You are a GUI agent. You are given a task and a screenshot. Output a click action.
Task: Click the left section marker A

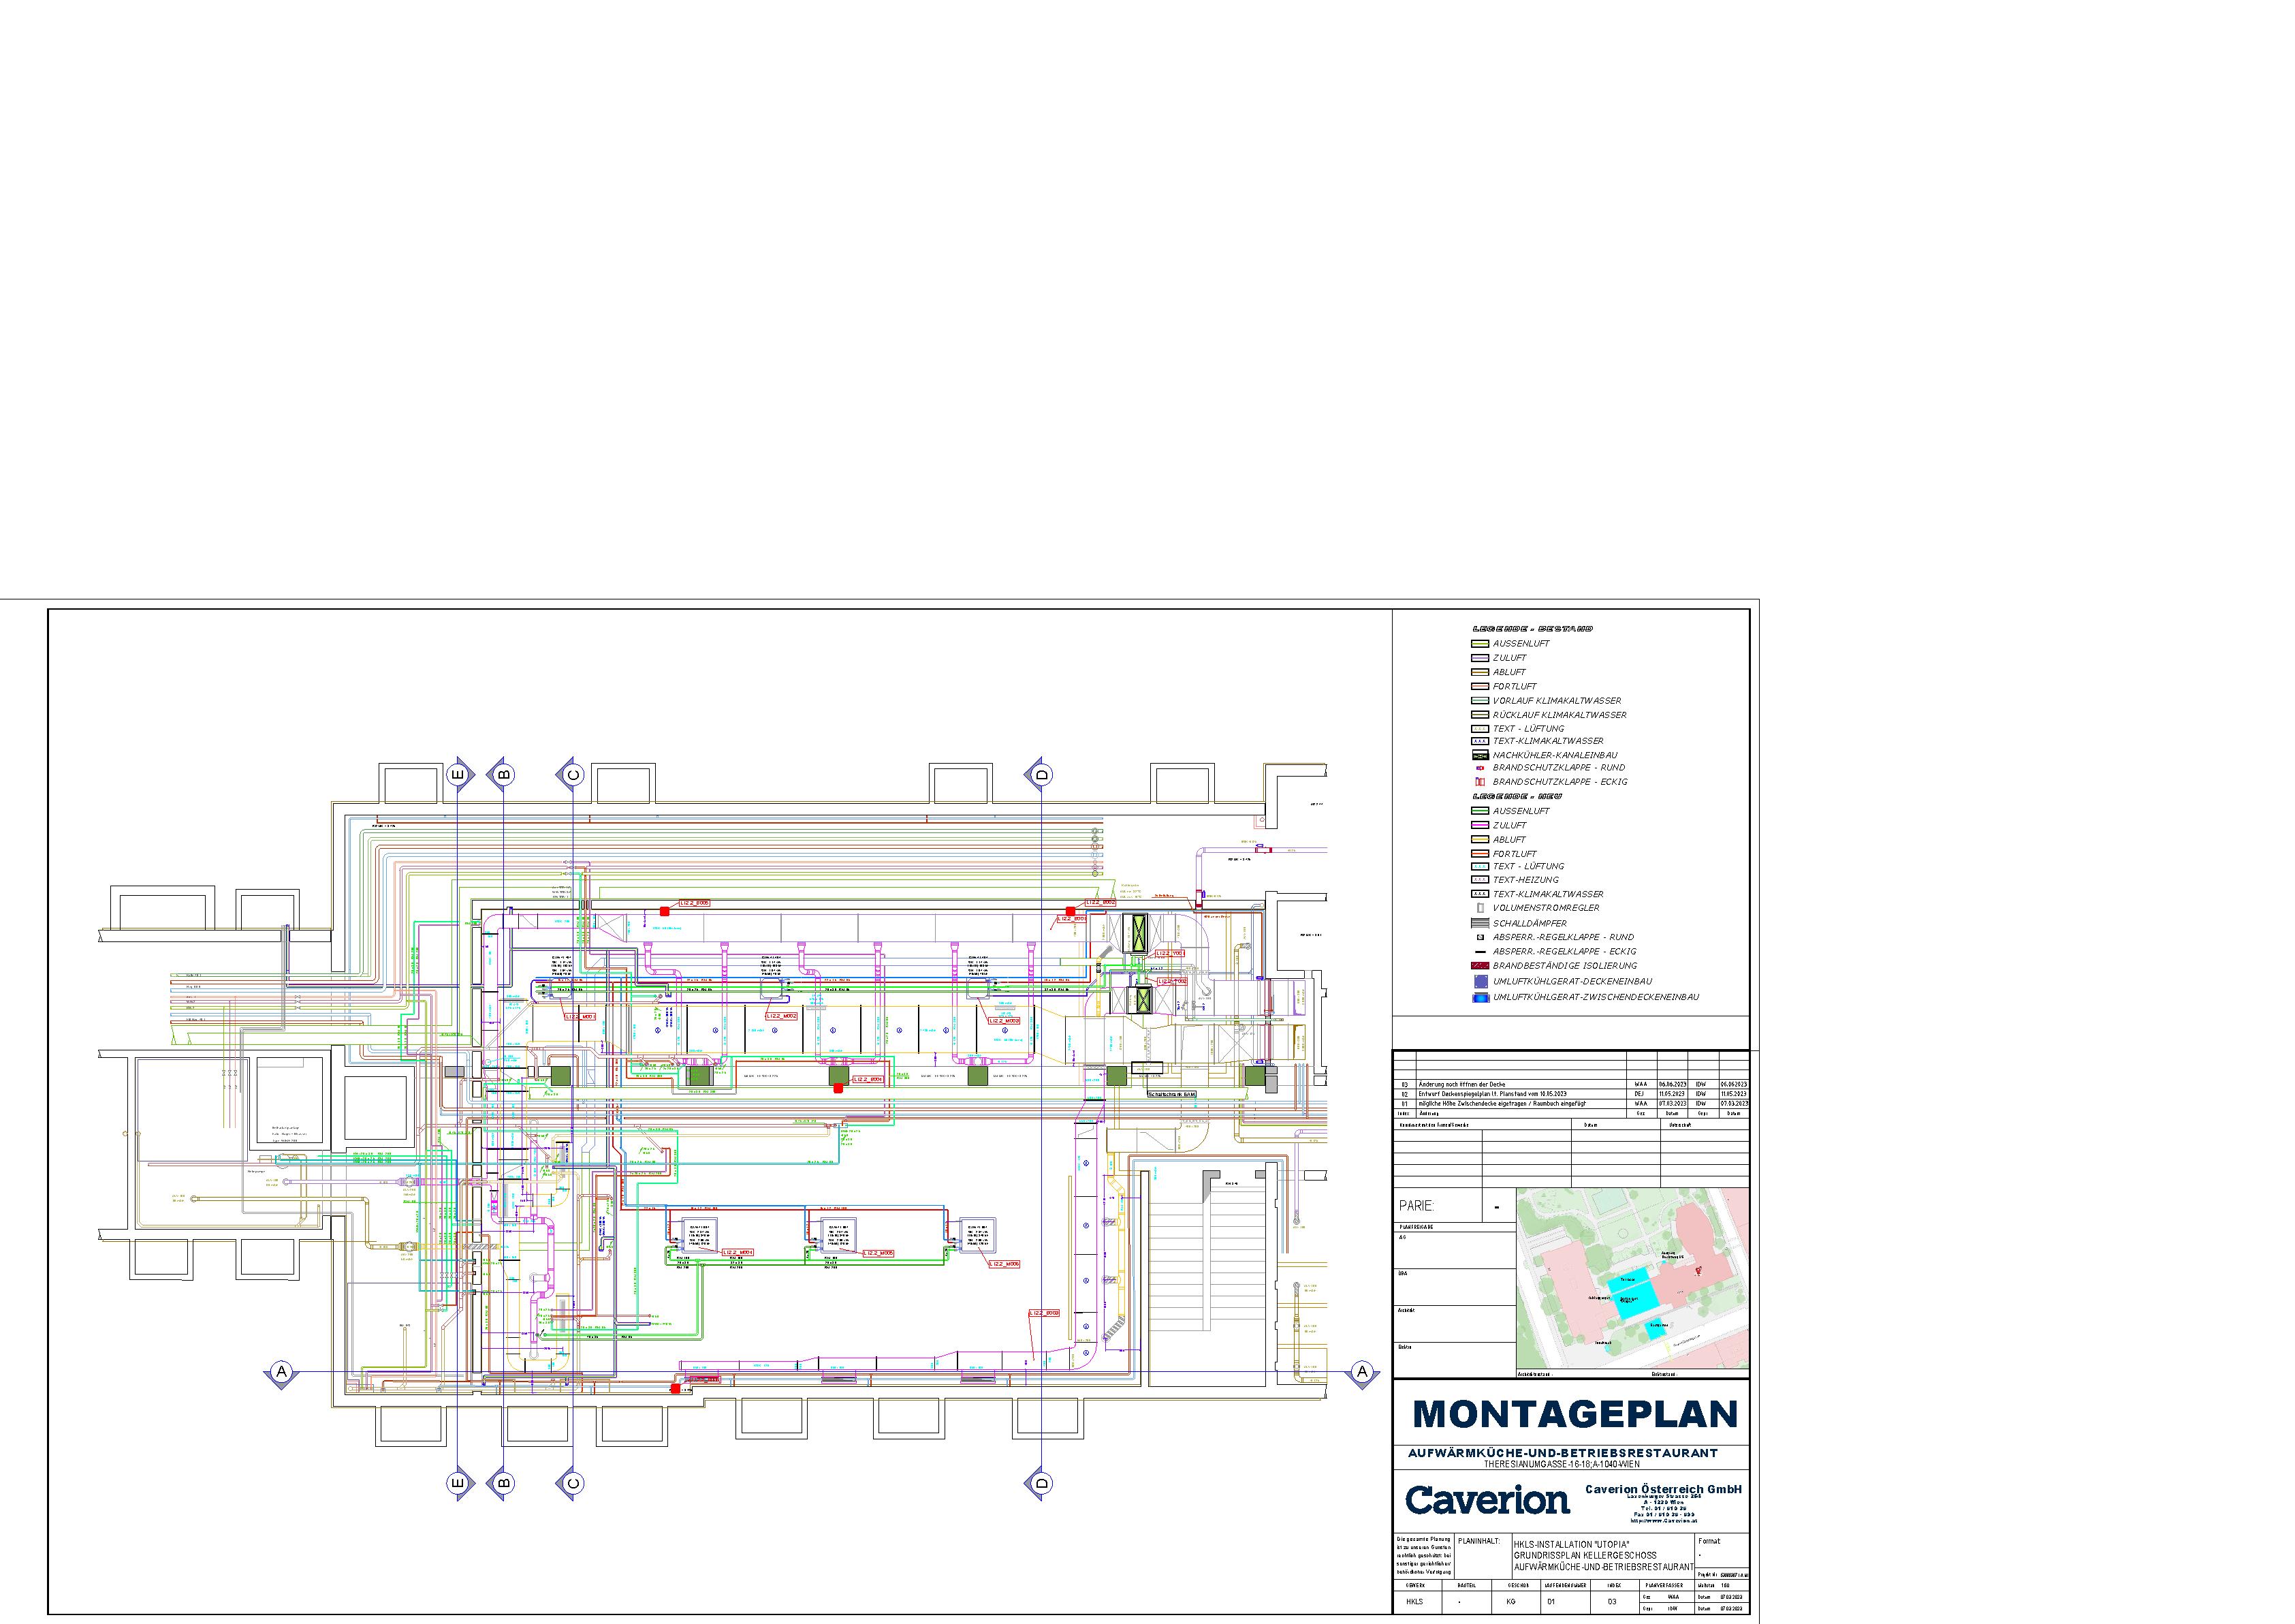pyautogui.click(x=282, y=1371)
